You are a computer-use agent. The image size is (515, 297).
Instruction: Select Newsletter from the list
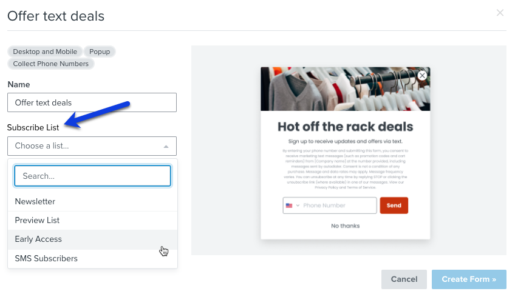(x=93, y=202)
